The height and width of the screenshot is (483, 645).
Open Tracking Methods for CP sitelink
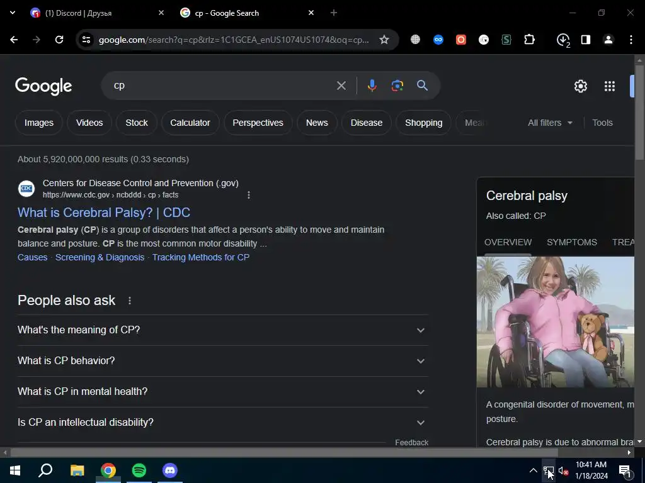click(201, 257)
